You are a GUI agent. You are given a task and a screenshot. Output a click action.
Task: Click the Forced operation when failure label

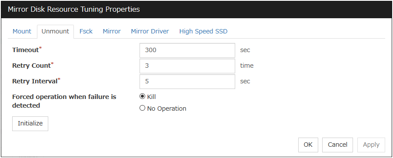64,101
